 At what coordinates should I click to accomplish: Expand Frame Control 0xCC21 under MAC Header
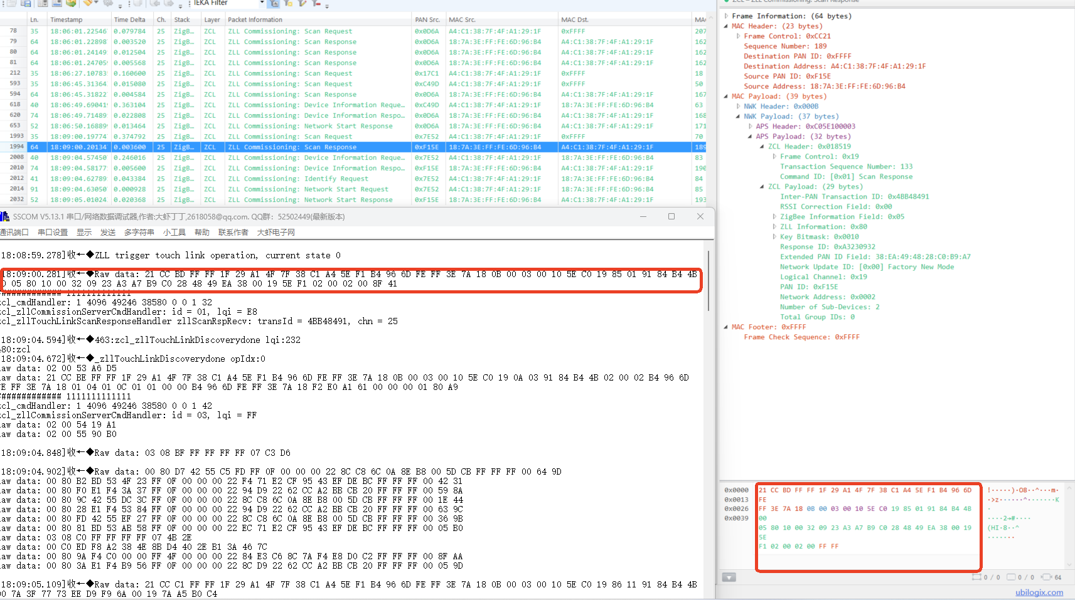coord(739,36)
